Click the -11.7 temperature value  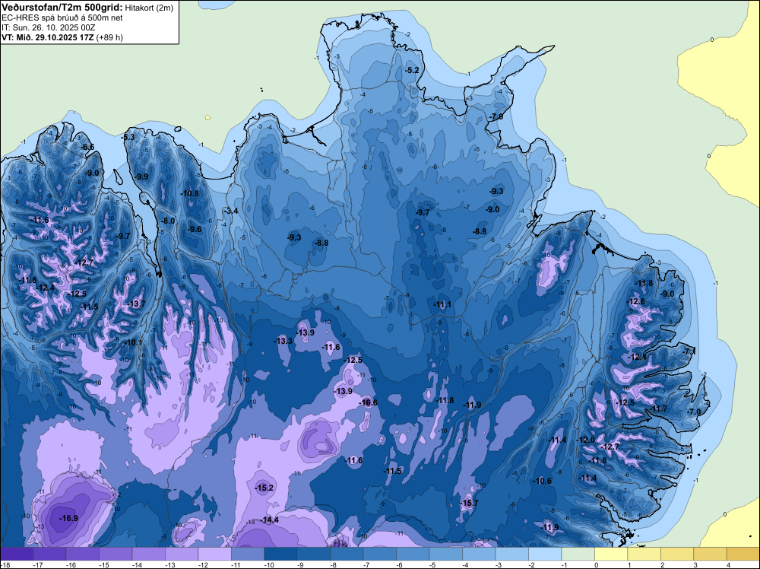[658, 409]
